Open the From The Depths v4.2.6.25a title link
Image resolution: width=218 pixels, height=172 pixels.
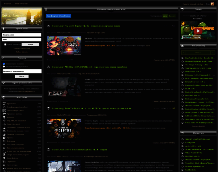pos(91,108)
